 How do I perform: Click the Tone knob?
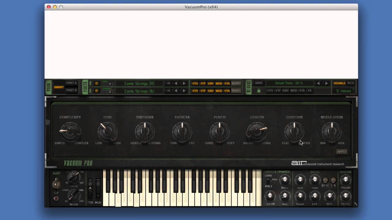(107, 132)
